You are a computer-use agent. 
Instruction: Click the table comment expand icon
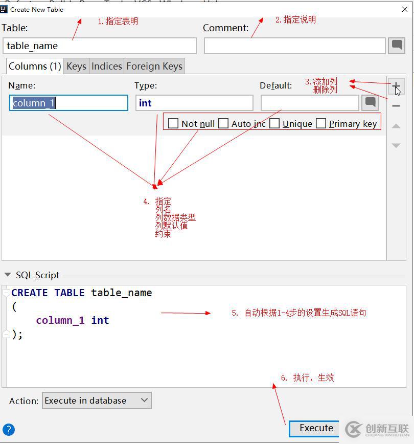397,46
